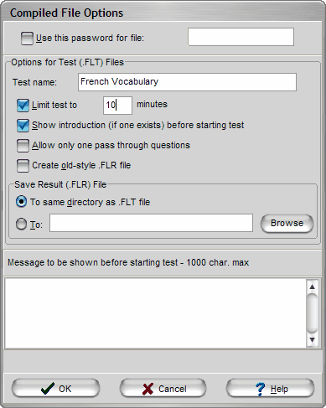Viewport: 326px width, 408px height.
Task: Select the To: custom path radio button
Action: (x=21, y=224)
